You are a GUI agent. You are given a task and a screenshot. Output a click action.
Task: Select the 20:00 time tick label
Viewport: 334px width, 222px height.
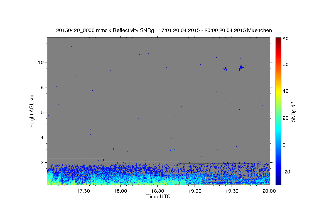pos(269,191)
